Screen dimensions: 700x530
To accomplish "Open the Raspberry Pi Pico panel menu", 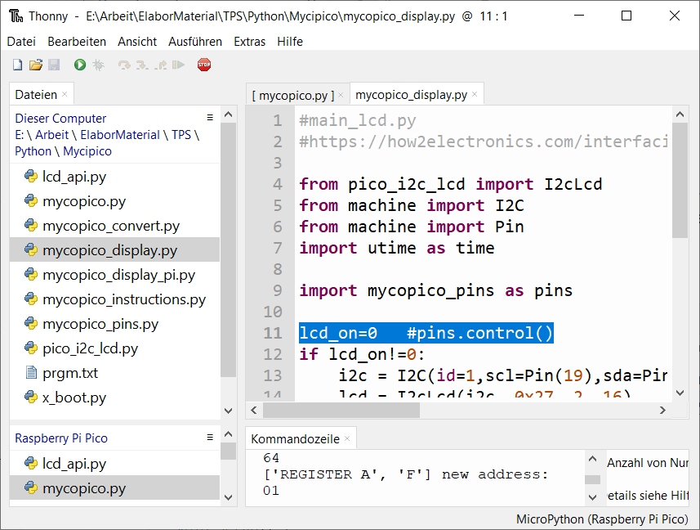I will tap(210, 438).
